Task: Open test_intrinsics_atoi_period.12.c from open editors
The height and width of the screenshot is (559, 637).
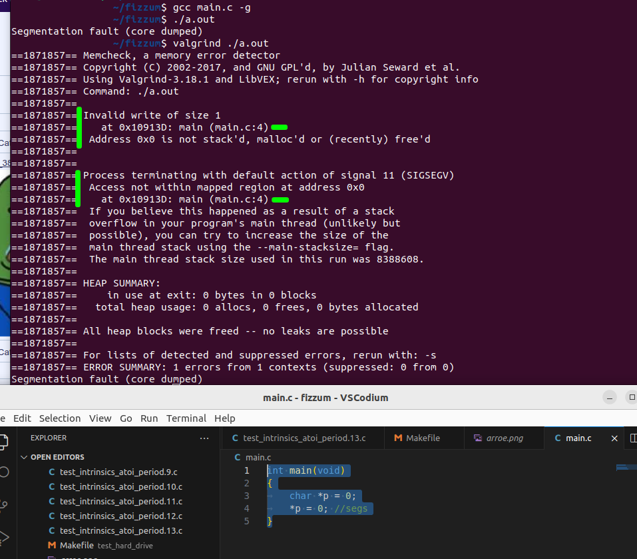Action: pyautogui.click(x=120, y=516)
